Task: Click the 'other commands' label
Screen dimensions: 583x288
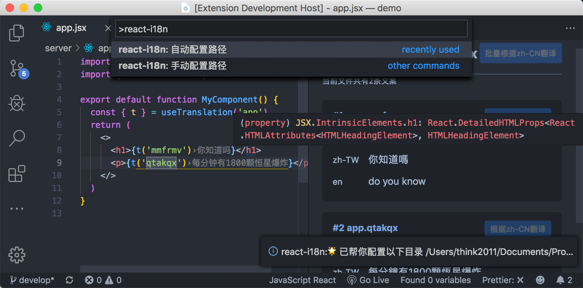Action: (x=423, y=66)
